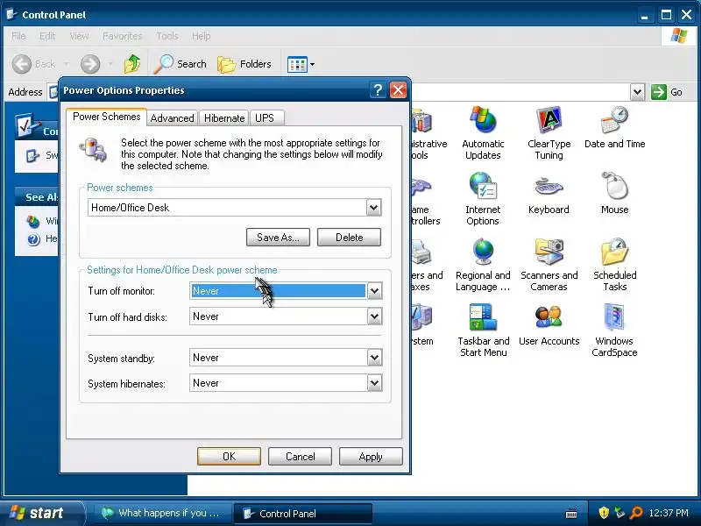This screenshot has height=526, width=701.
Task: Click the Windows Start button
Action: pyautogui.click(x=41, y=513)
